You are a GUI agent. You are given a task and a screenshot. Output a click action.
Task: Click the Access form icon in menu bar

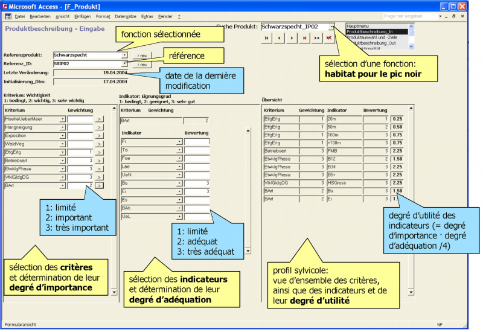tap(8, 17)
